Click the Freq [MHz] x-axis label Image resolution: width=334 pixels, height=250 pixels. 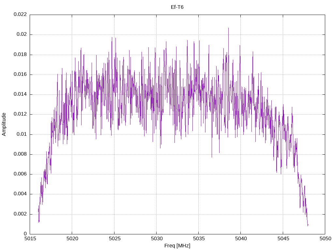coord(177,245)
